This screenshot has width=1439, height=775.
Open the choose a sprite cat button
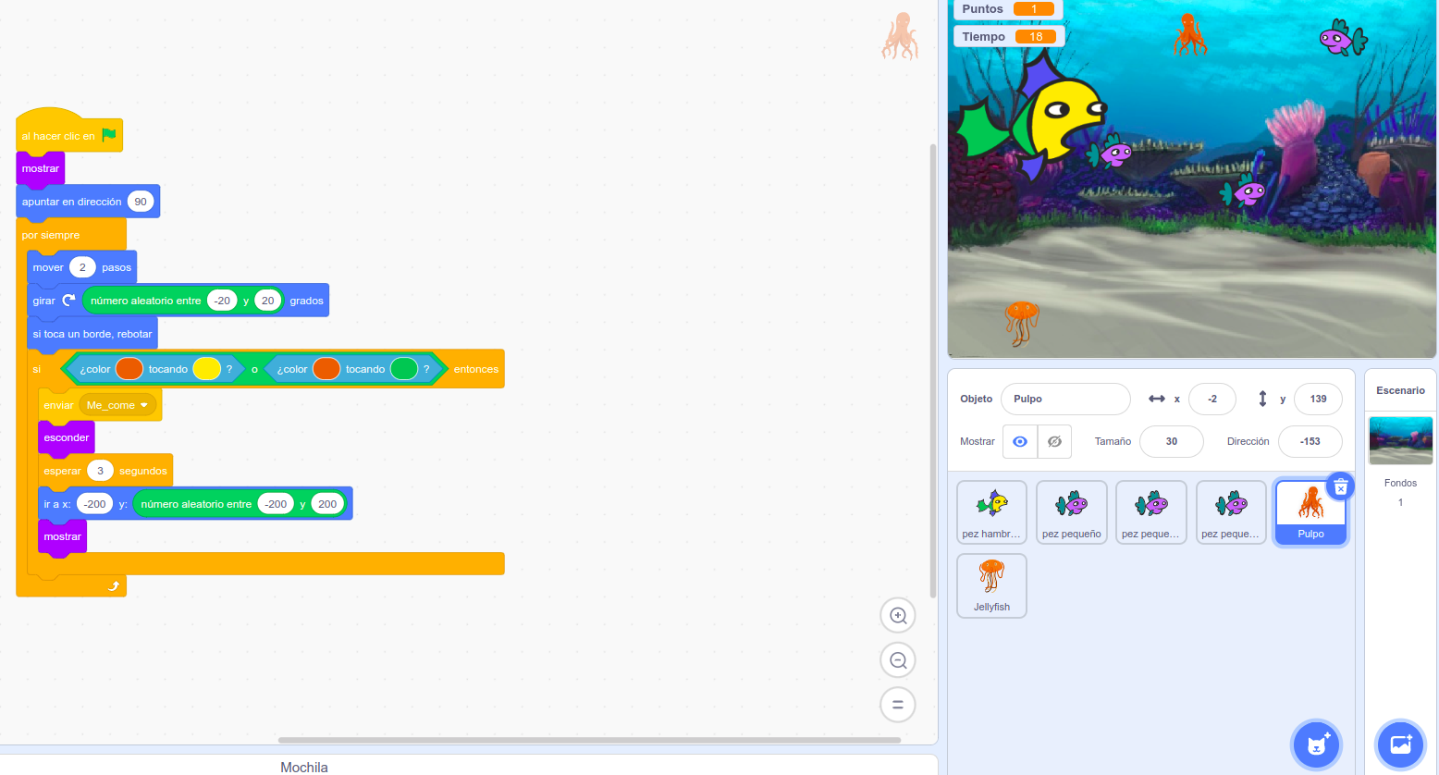(1316, 744)
